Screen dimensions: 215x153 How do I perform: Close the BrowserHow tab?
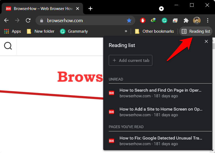click(x=78, y=9)
